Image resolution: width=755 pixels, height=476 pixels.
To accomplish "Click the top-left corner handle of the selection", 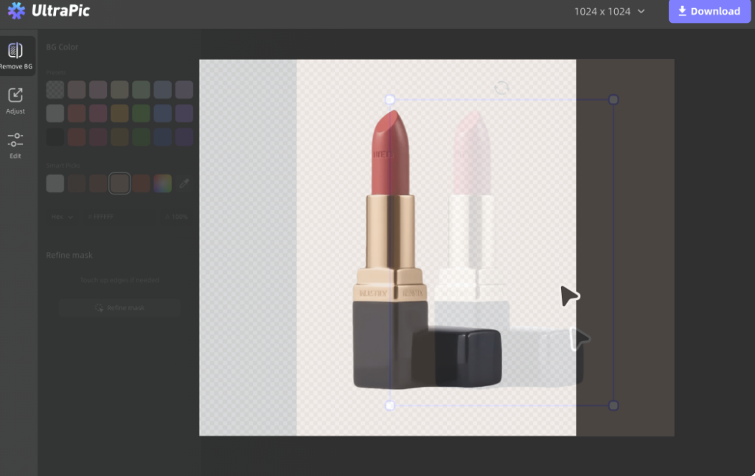I will tap(390, 99).
